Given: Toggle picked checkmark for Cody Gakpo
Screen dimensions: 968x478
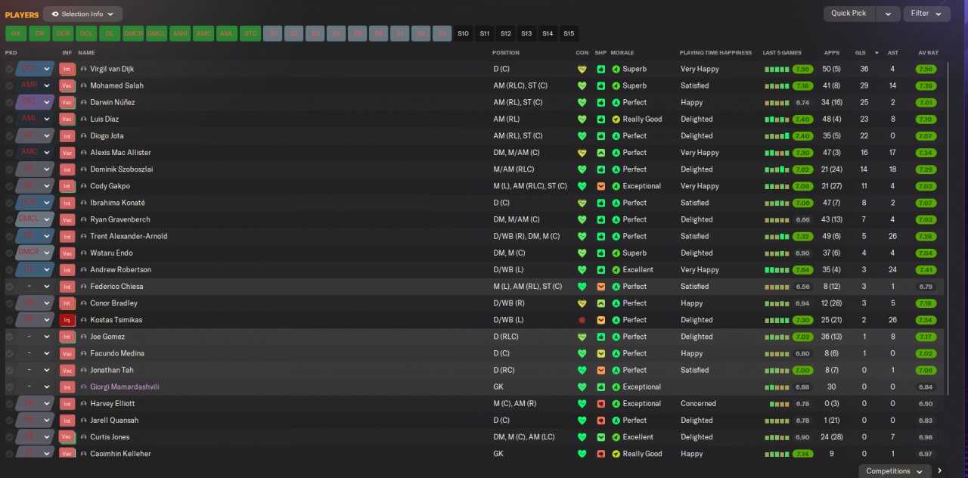Looking at the screenshot, I should [x=9, y=186].
